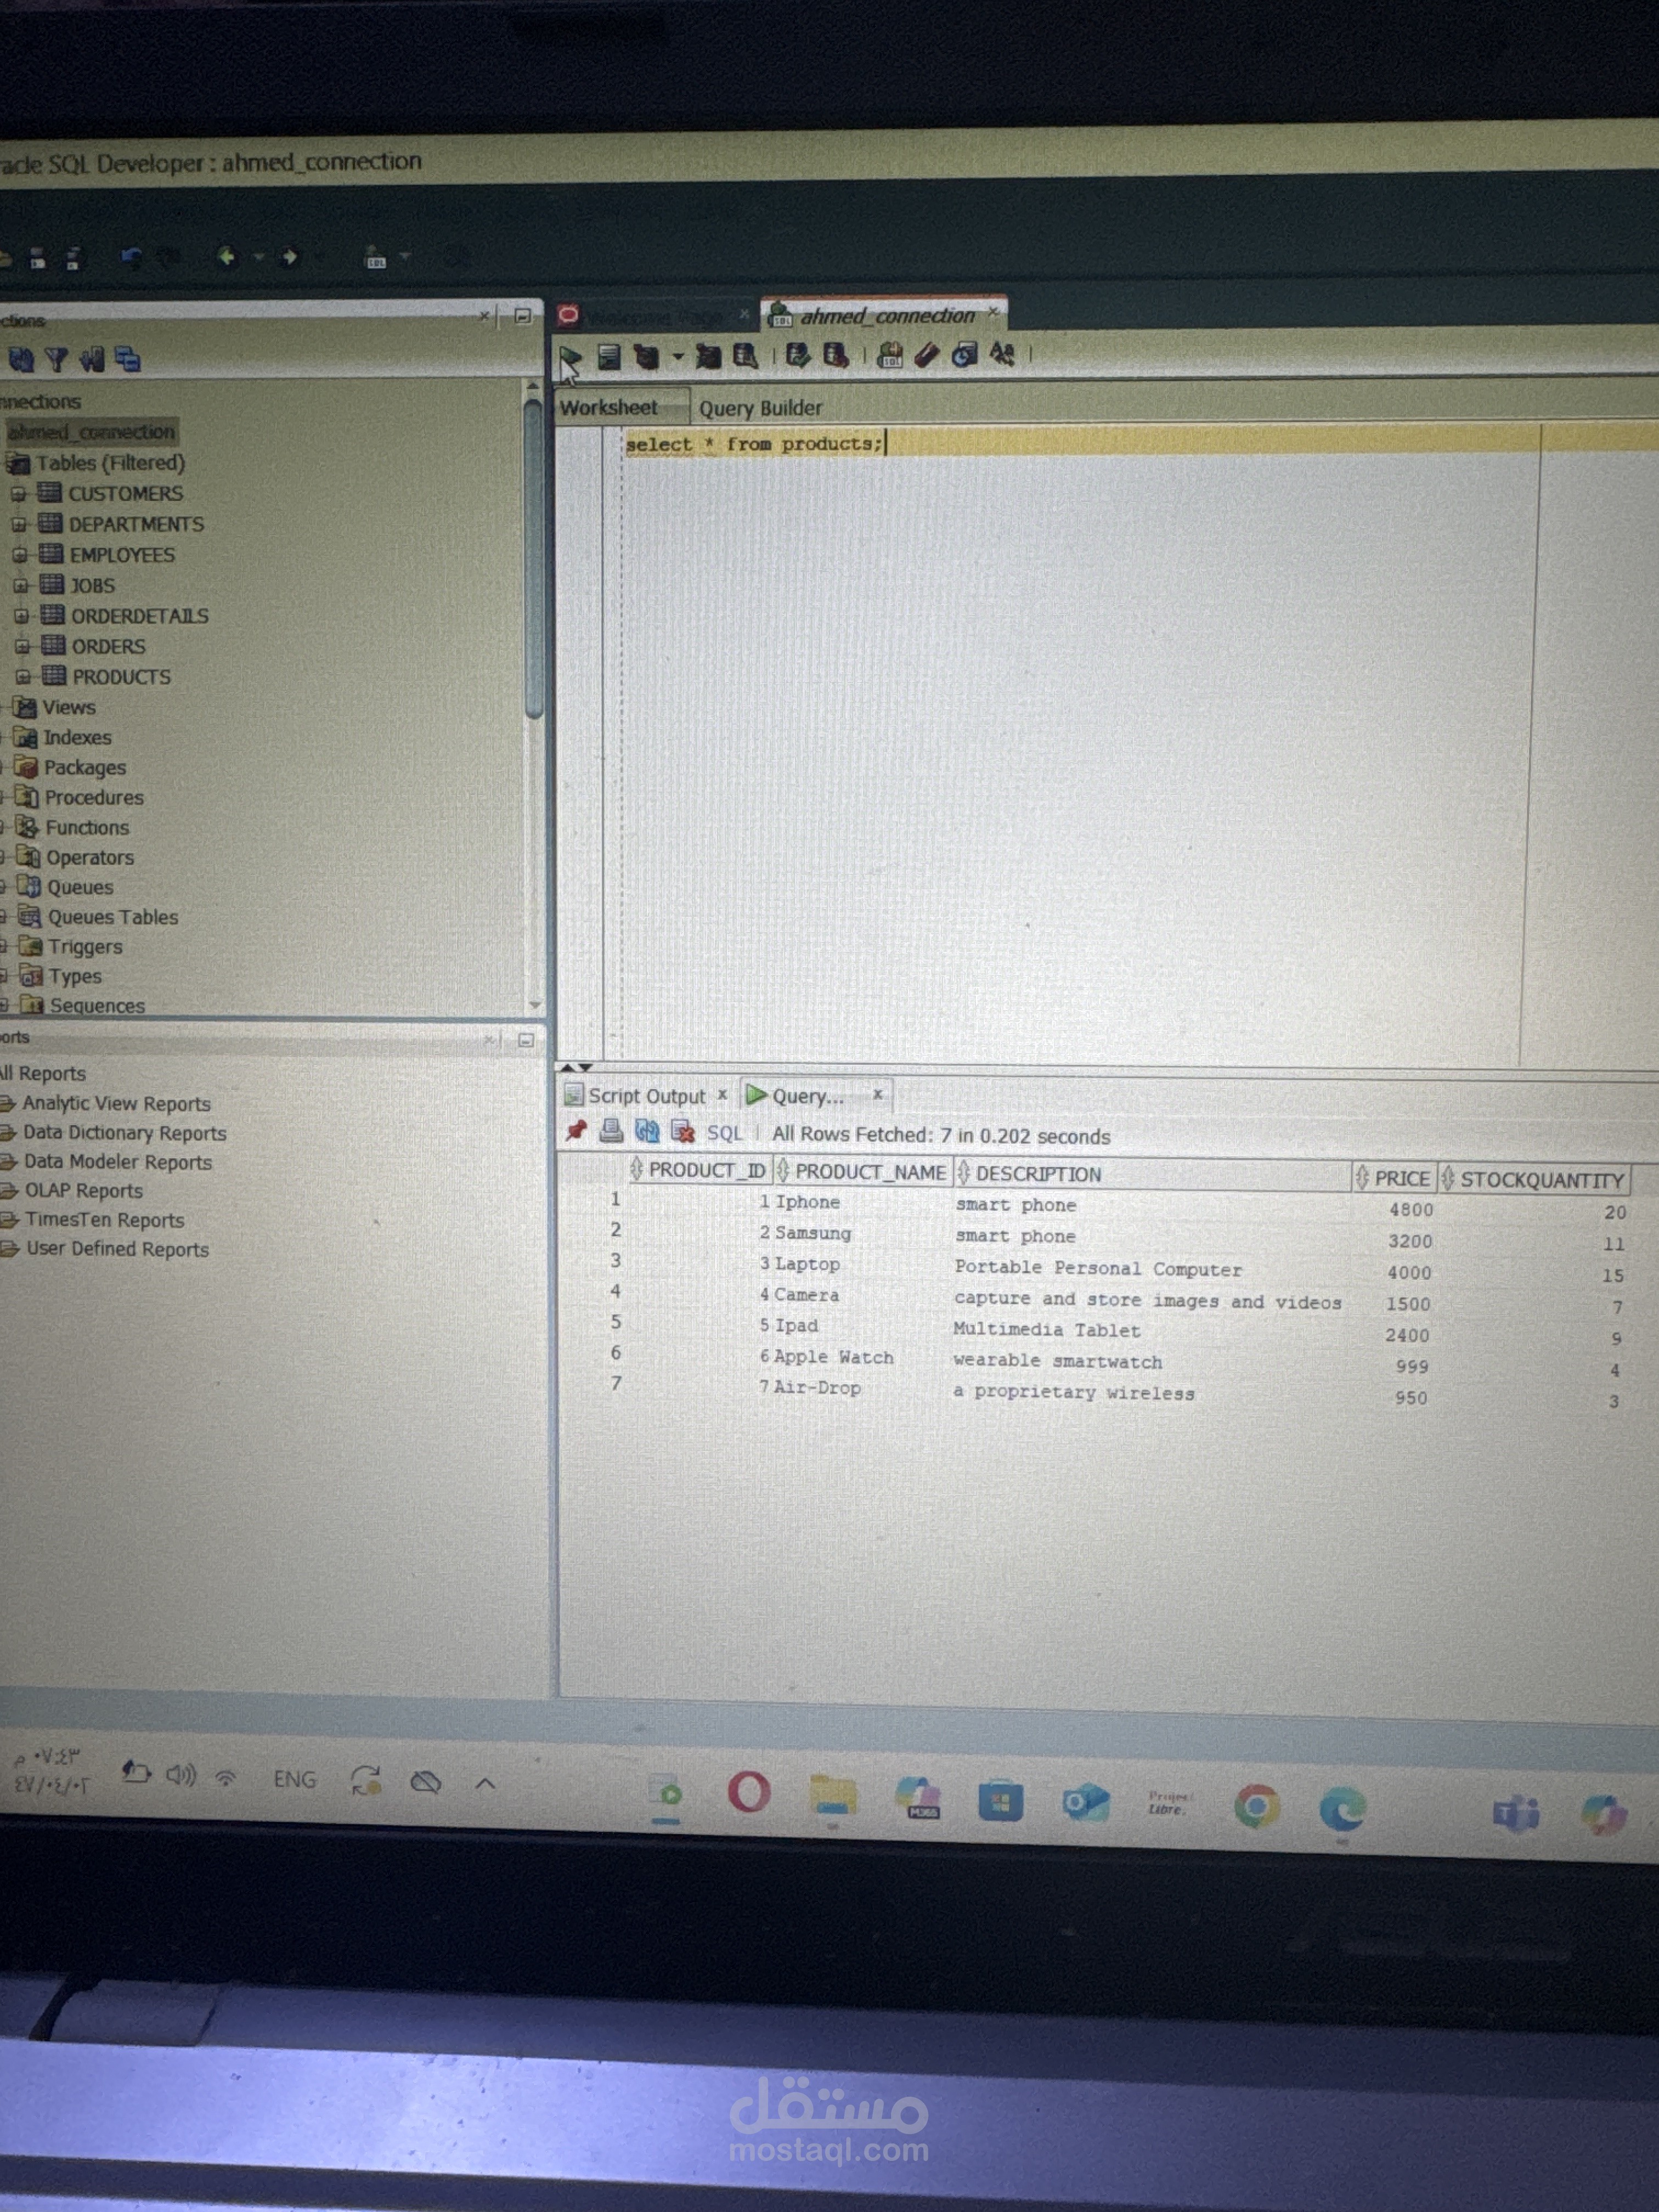Viewport: 1659px width, 2212px height.
Task: Expand the PRODUCTS table node
Action: pyautogui.click(x=23, y=678)
